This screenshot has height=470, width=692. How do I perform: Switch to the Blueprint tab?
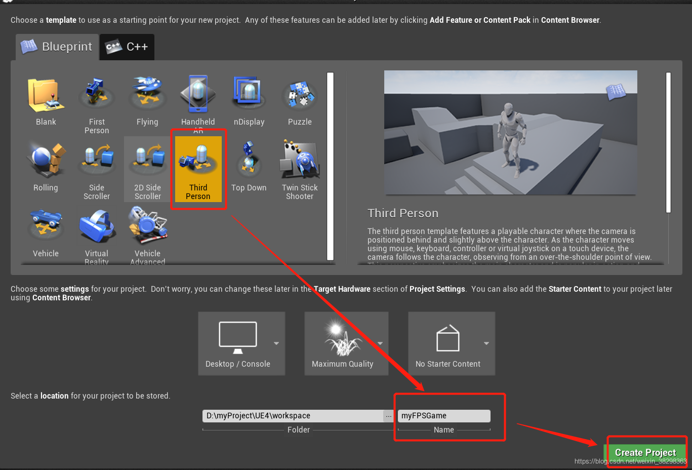[x=57, y=47]
